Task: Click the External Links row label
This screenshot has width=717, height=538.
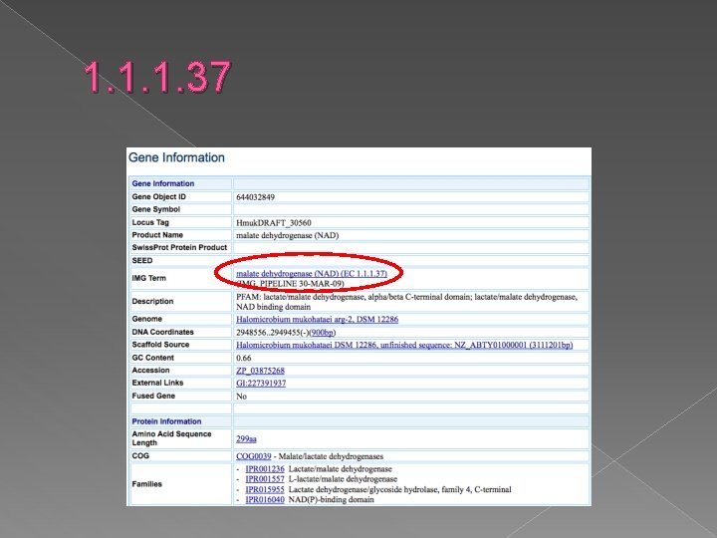Action: 157,383
